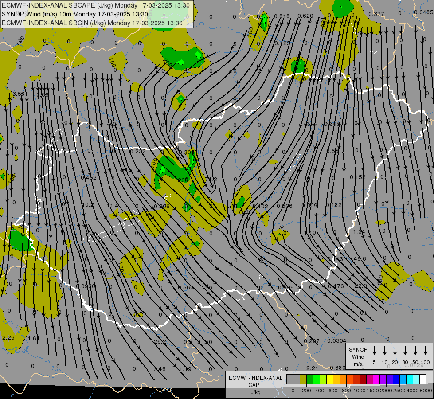The width and height of the screenshot is (434, 399).
Task: Select the deep blue swatch in the CAPE legend
Action: [397, 379]
